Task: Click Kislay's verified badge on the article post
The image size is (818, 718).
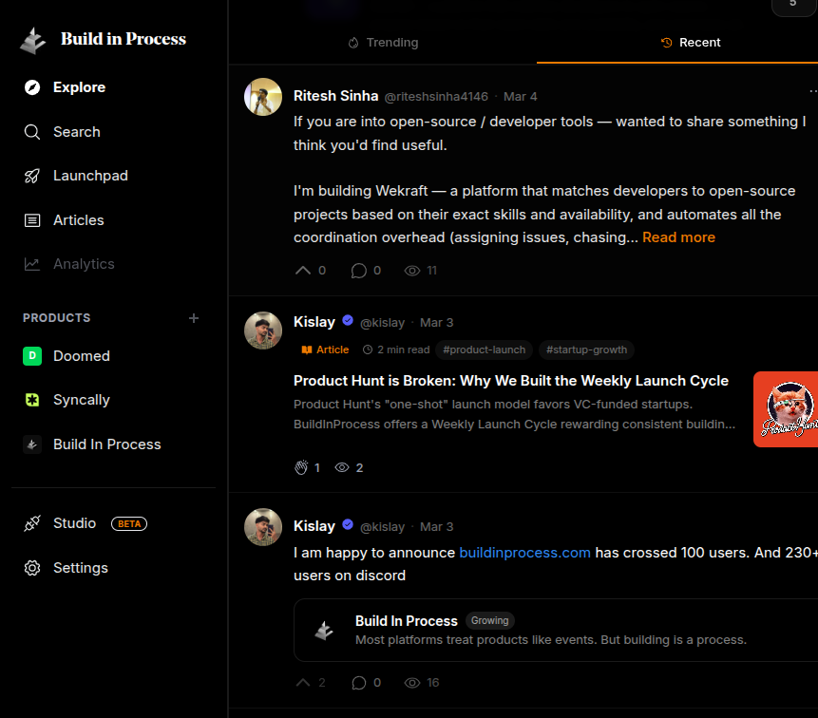Action: [348, 321]
